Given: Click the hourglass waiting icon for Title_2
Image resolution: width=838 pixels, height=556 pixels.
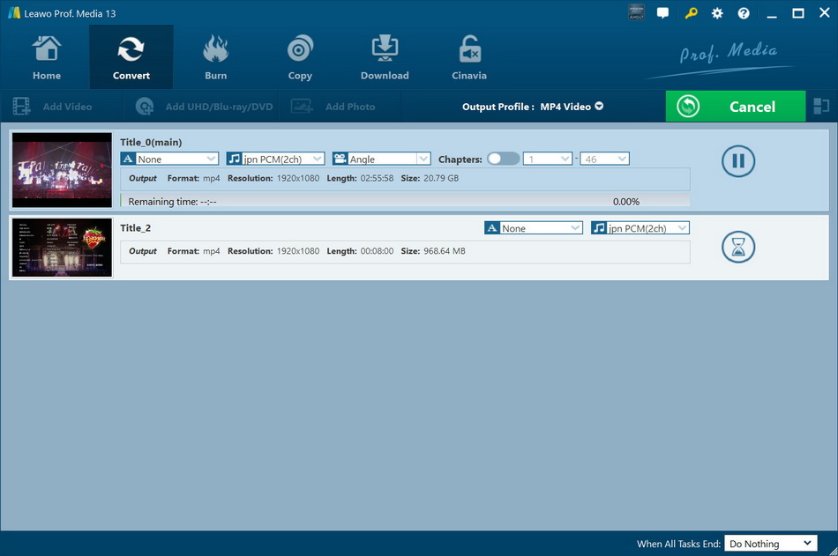Looking at the screenshot, I should (x=738, y=248).
